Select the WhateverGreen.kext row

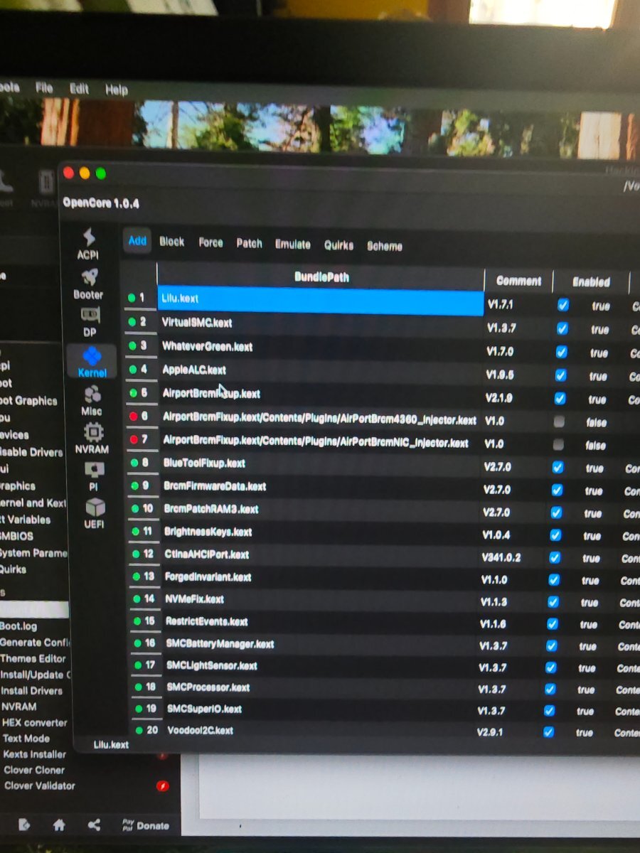click(320, 346)
